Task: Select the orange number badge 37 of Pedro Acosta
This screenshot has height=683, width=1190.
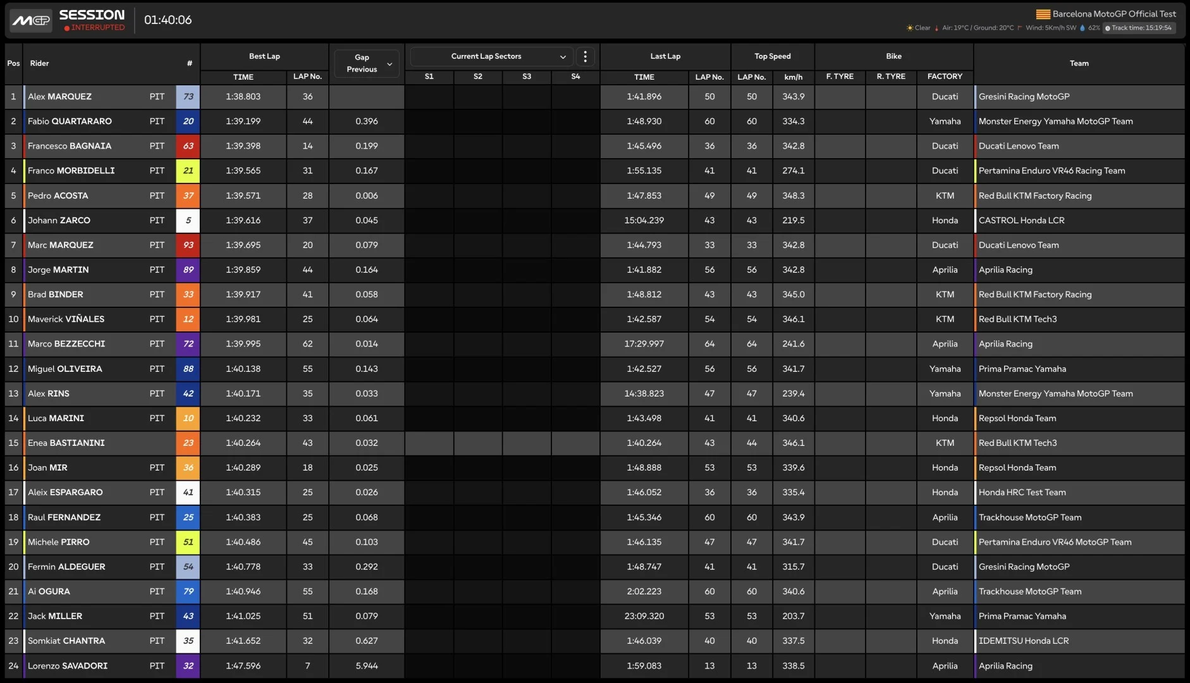Action: (x=188, y=195)
